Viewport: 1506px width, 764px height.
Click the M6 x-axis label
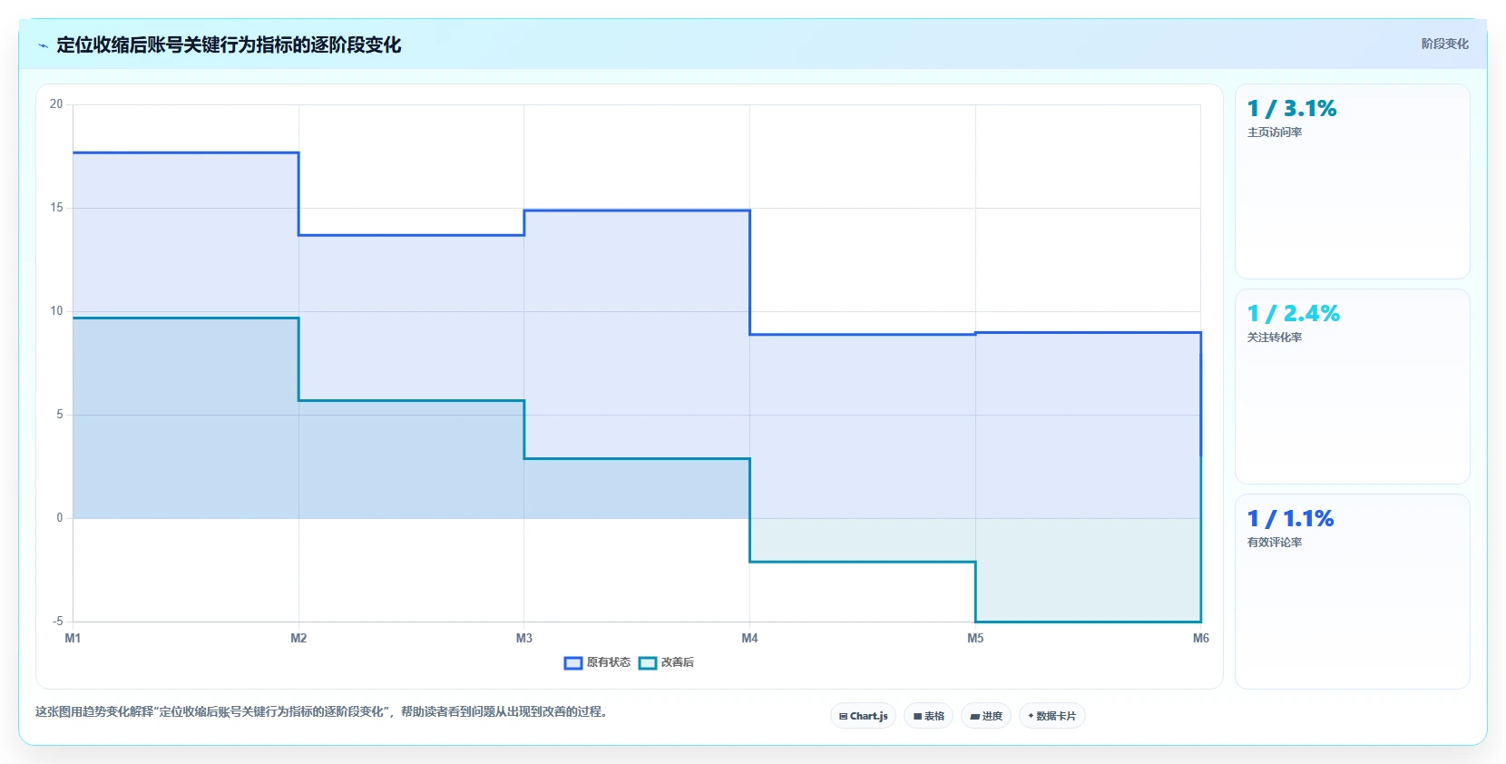click(x=1200, y=639)
